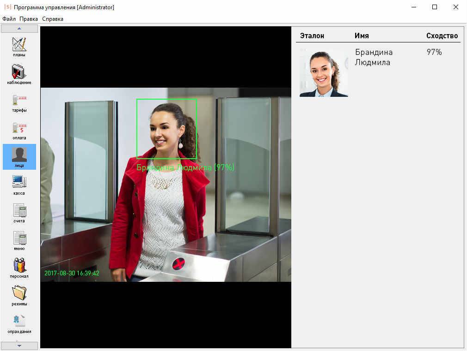Select the лица (faces) sidebar icon

pyautogui.click(x=19, y=157)
